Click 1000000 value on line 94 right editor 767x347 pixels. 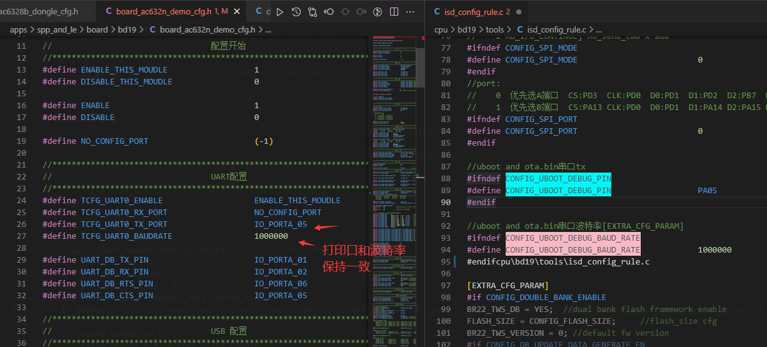click(714, 249)
